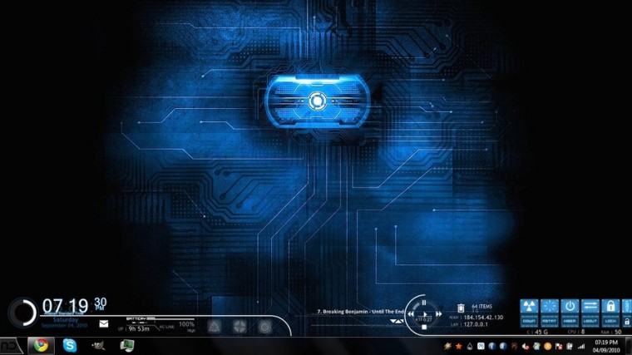Click the logout tile with two arrows
The width and height of the screenshot is (632, 355).
(x=590, y=313)
